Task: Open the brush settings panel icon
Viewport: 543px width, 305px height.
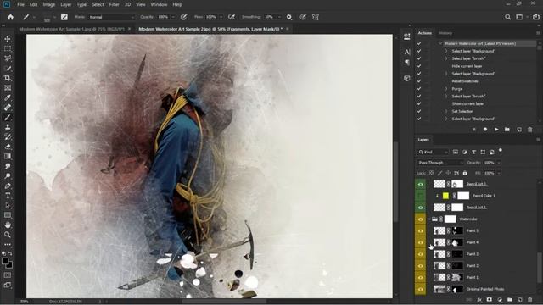Action: click(x=64, y=17)
